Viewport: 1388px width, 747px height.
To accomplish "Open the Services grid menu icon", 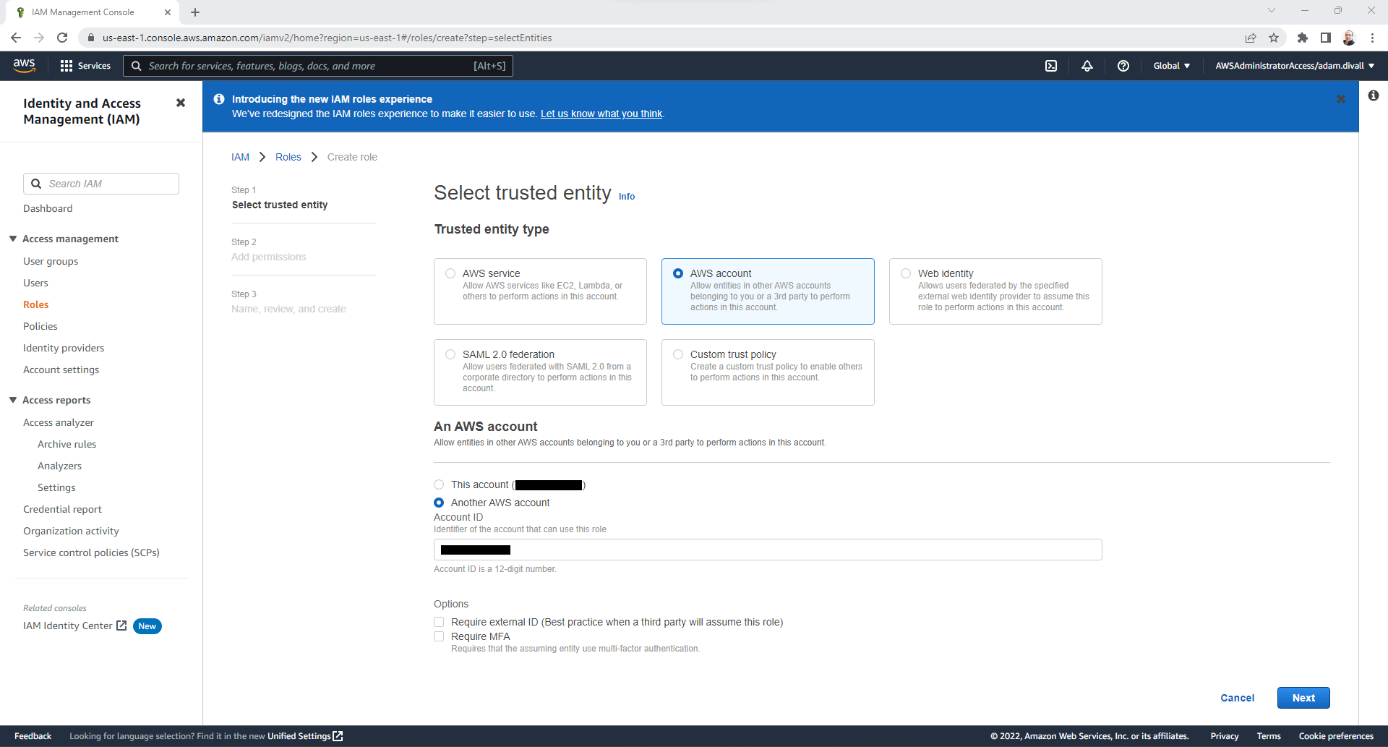I will 67,66.
